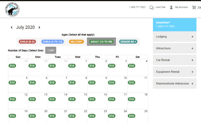201x123 pixels.
Task: Click the plus icon beside Car Rental
Action: (x=192, y=60)
